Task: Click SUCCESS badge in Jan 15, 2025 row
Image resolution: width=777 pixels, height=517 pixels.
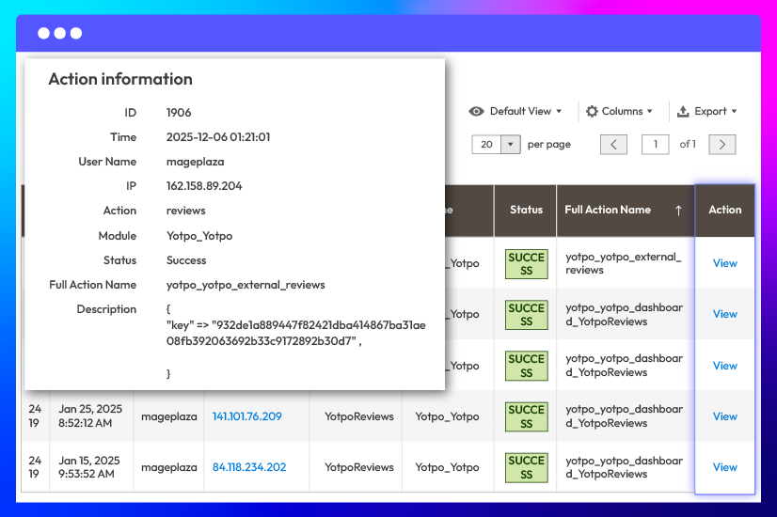Action: click(x=526, y=467)
